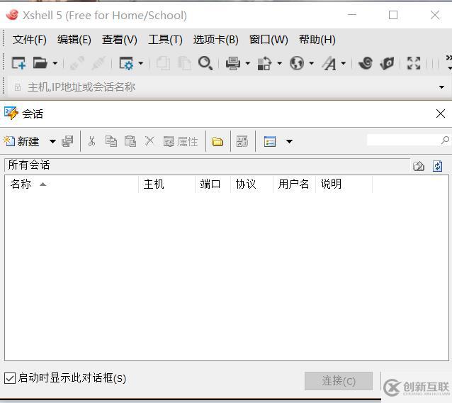This screenshot has height=403, width=452.
Task: Close the 会话 dialog
Action: click(x=440, y=114)
